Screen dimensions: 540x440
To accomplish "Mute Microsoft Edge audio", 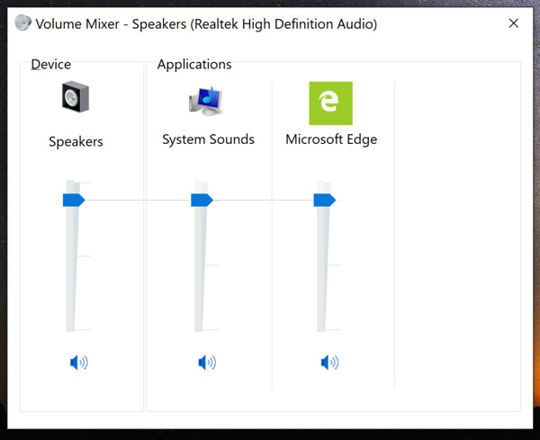I will [x=329, y=363].
